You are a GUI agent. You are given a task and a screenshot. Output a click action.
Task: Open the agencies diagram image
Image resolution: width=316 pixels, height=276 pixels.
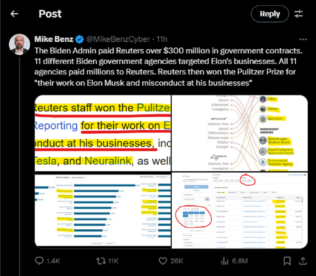pyautogui.click(x=240, y=133)
